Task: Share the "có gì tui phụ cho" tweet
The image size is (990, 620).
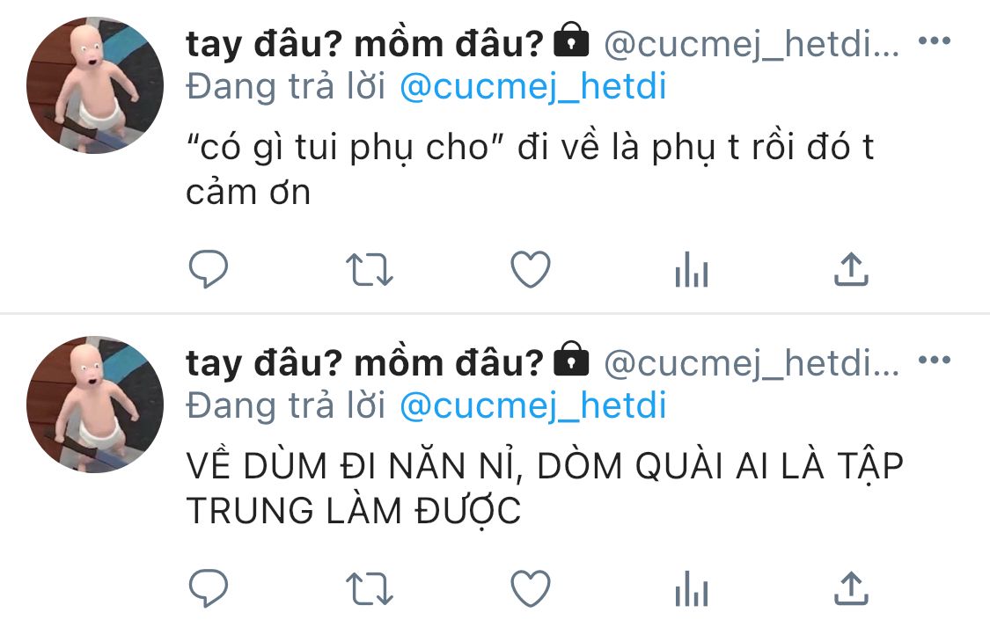Action: pyautogui.click(x=852, y=269)
